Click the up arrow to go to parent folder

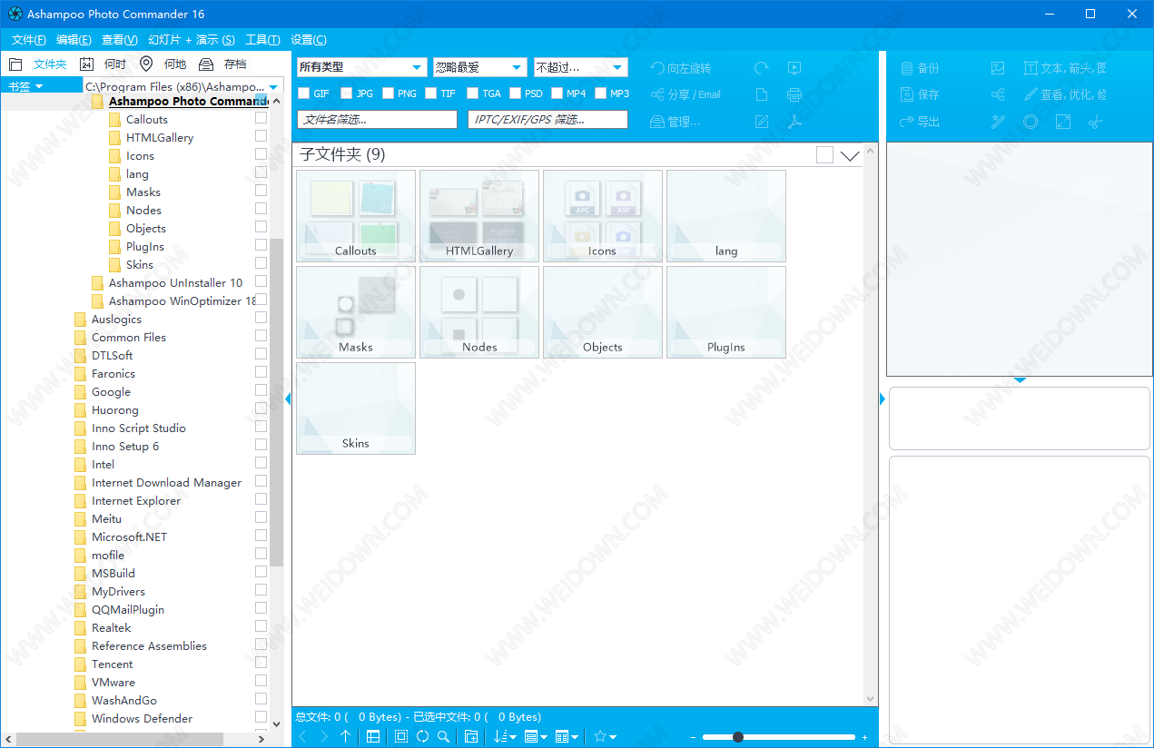[345, 736]
